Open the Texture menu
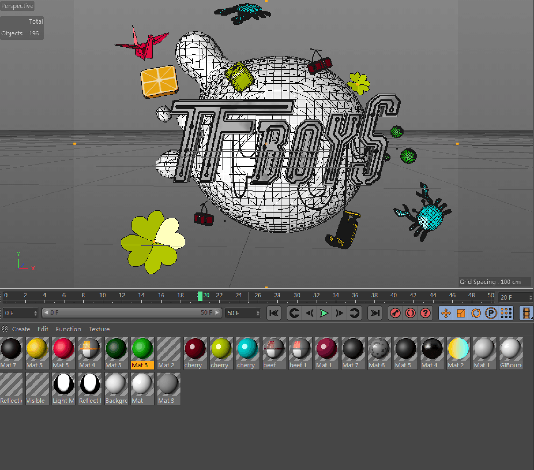This screenshot has height=470, width=534. point(99,329)
